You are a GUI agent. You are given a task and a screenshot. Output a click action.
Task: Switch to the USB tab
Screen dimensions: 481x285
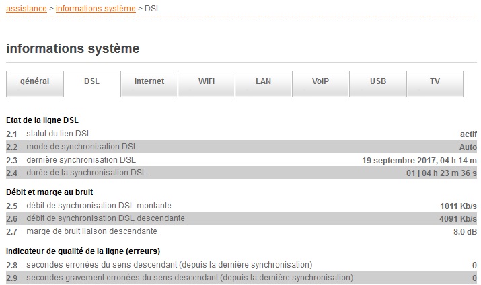pyautogui.click(x=378, y=81)
